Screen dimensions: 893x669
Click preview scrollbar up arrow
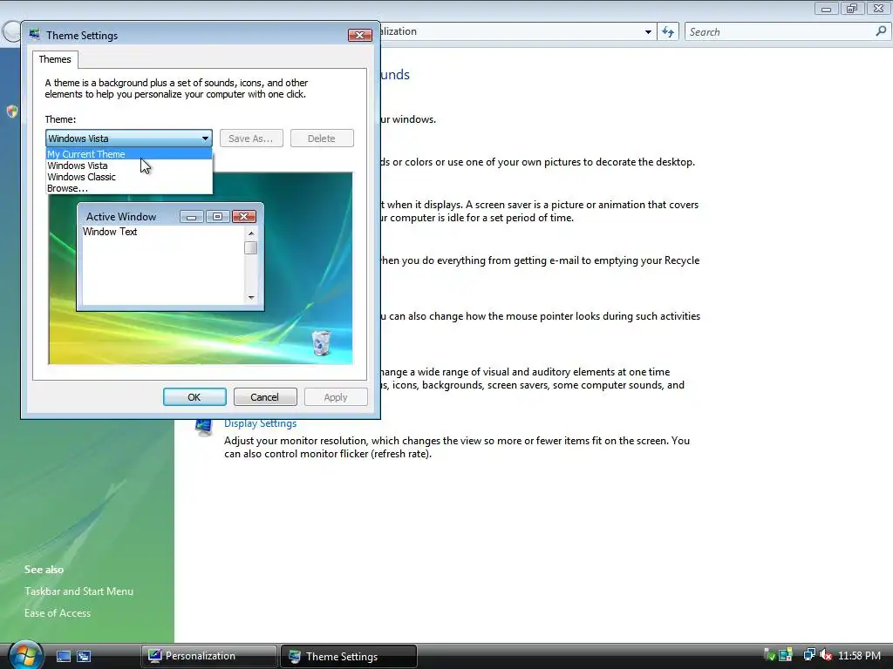pyautogui.click(x=251, y=233)
